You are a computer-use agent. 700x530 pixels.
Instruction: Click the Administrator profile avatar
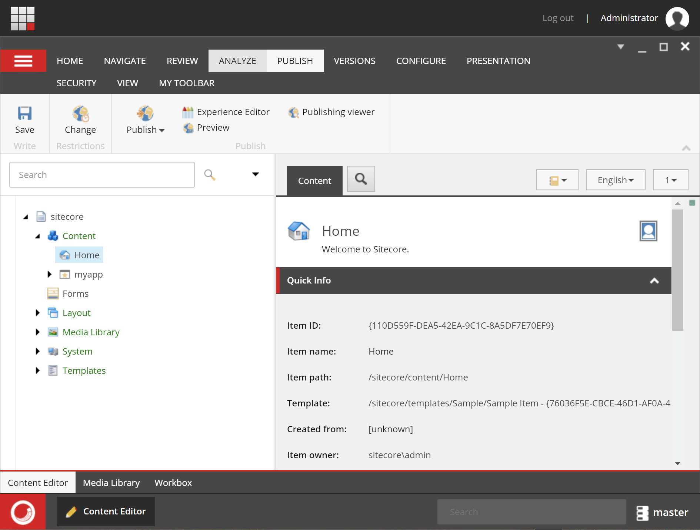[677, 18]
